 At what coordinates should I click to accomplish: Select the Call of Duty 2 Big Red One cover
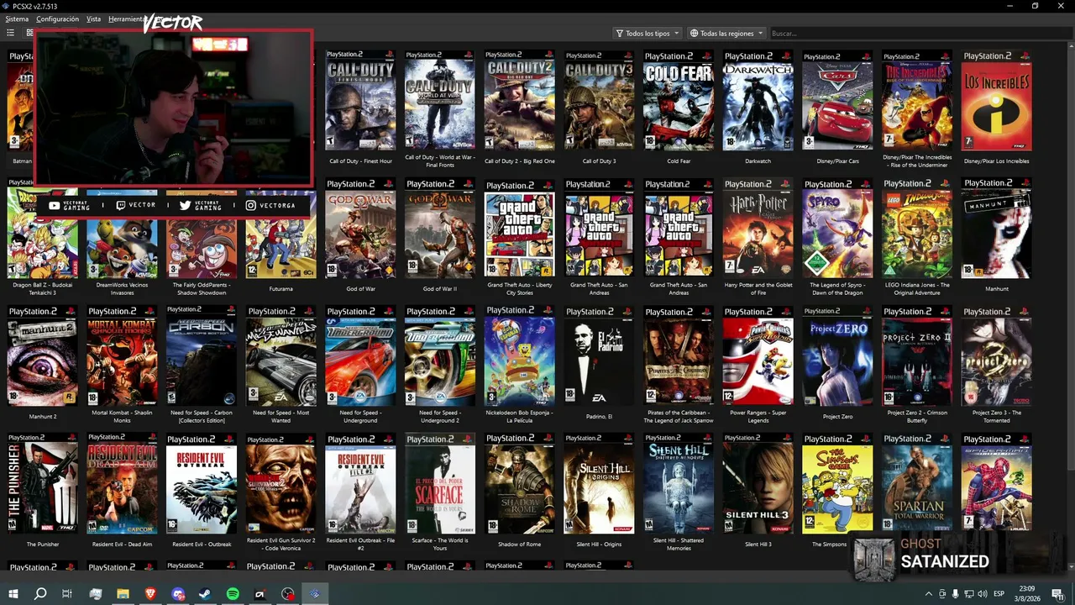click(519, 101)
